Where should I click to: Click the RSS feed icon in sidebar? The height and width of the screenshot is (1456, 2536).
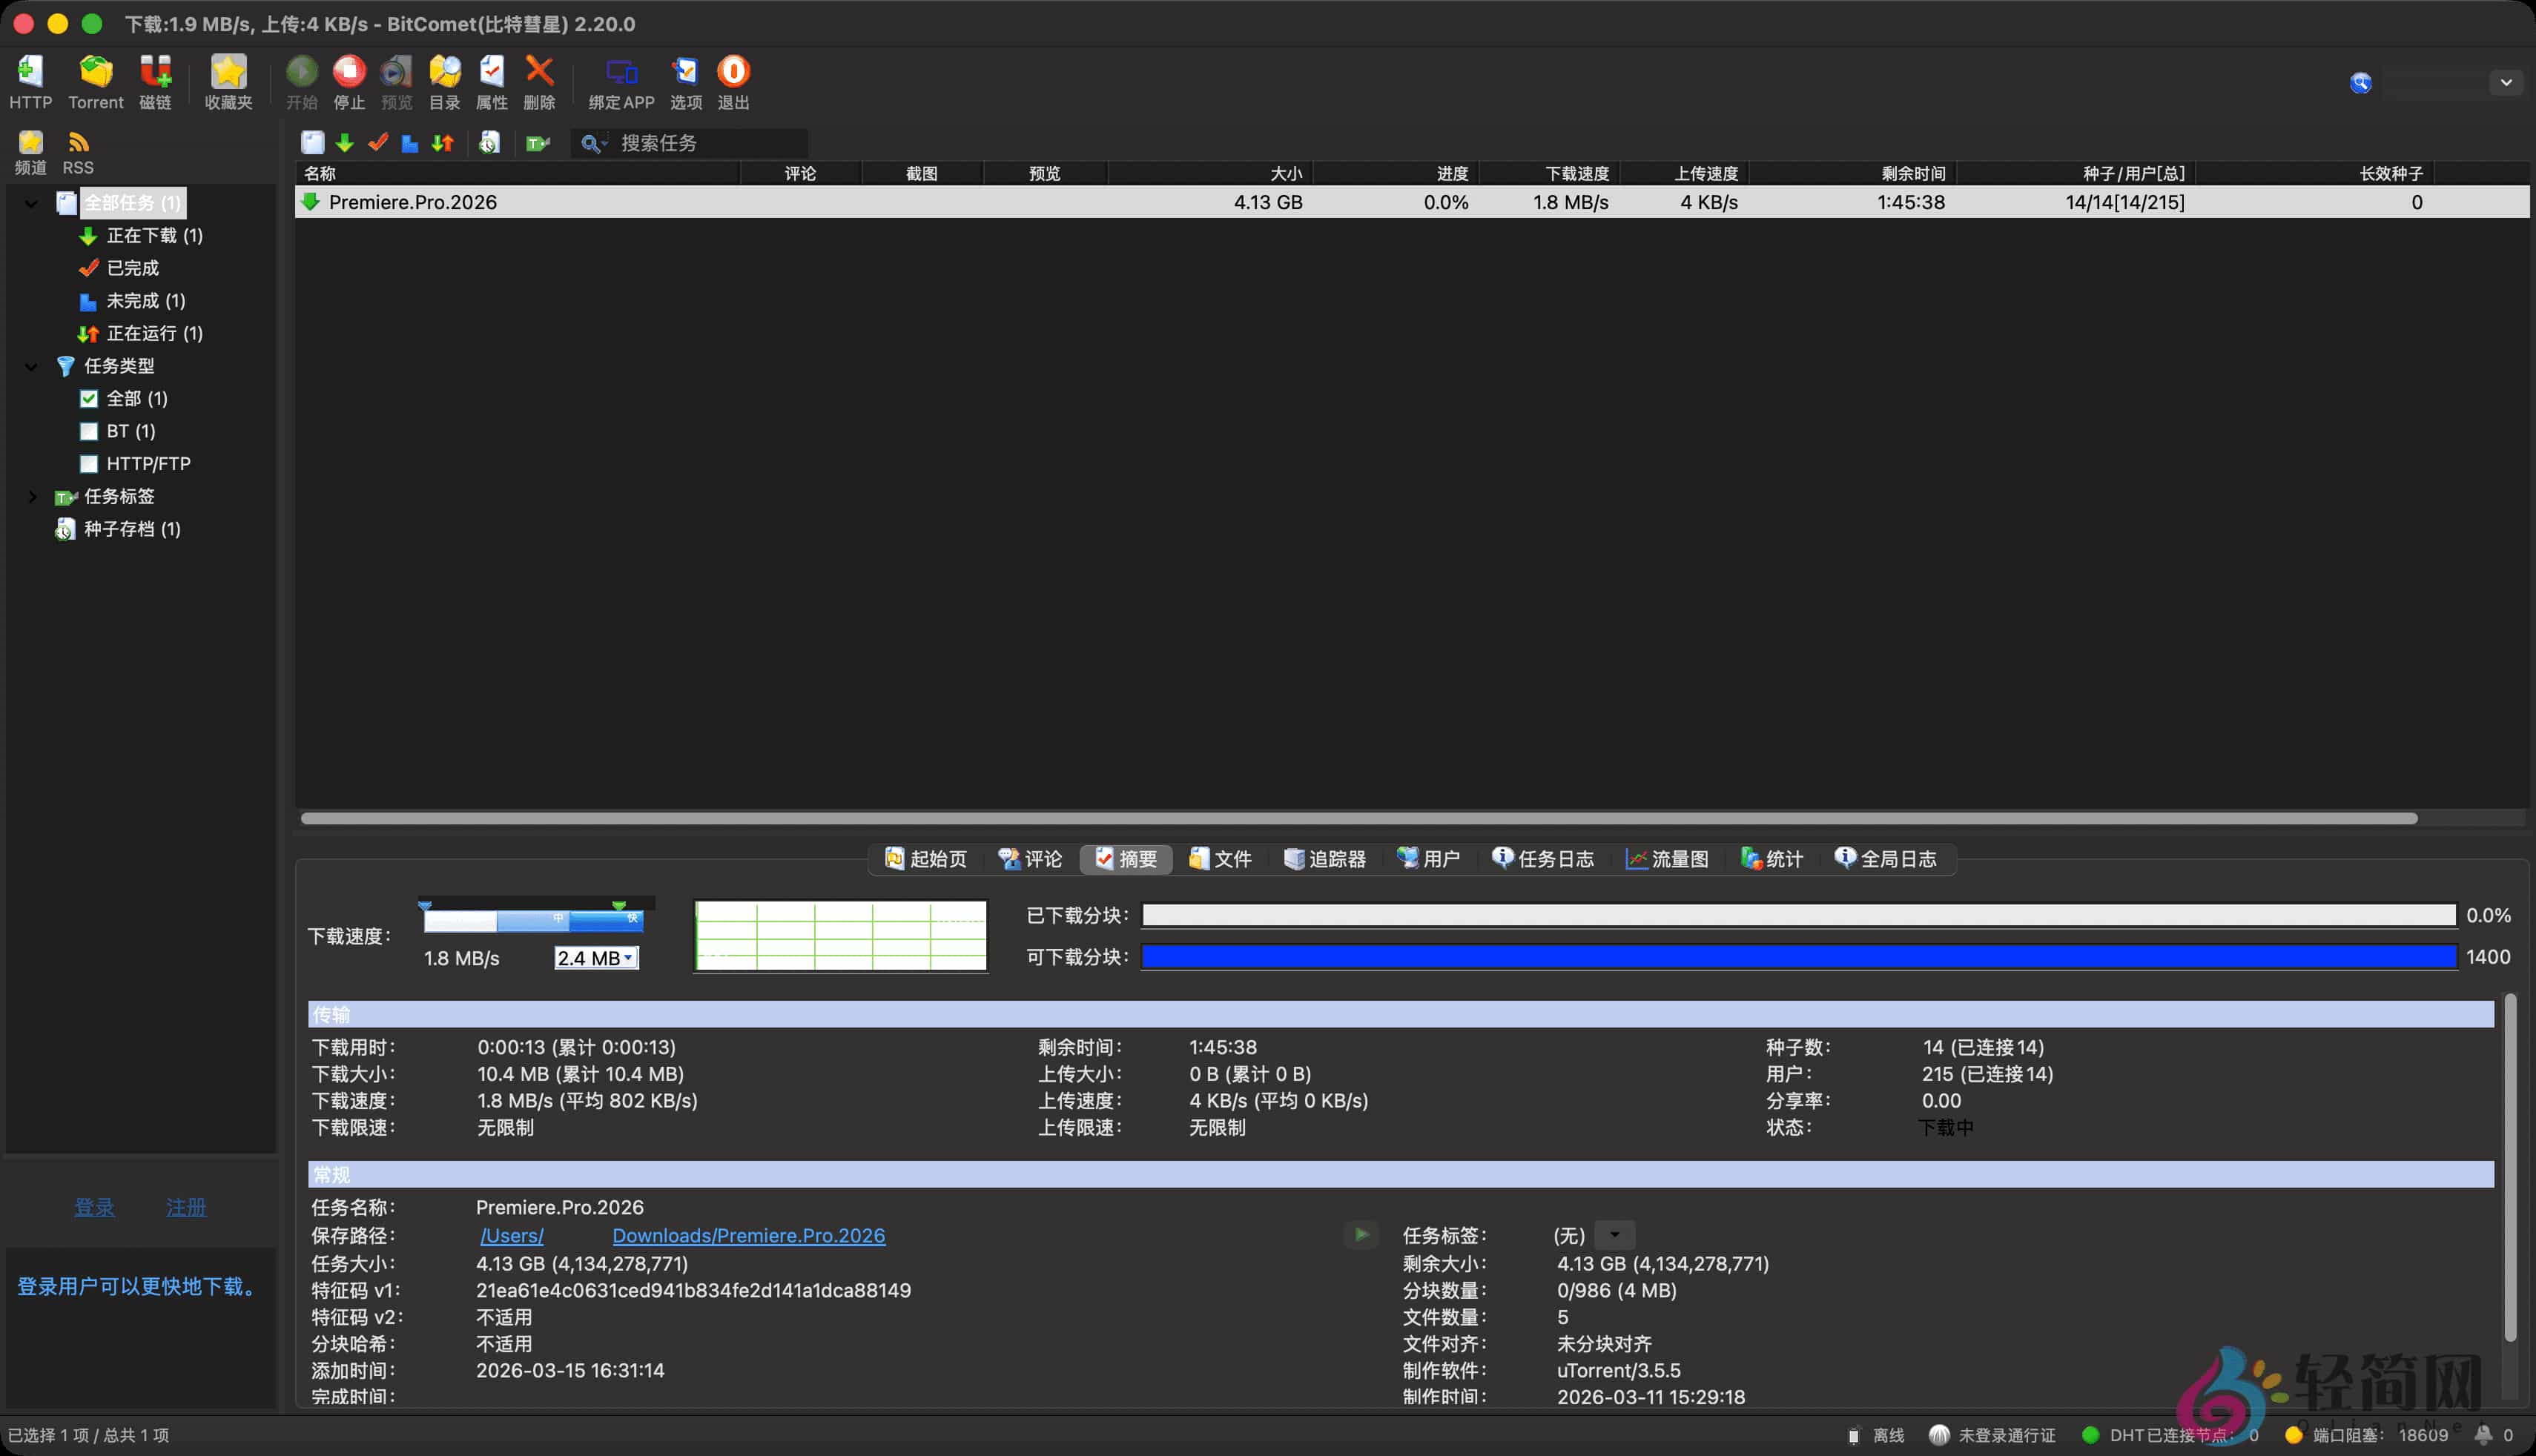[x=78, y=143]
